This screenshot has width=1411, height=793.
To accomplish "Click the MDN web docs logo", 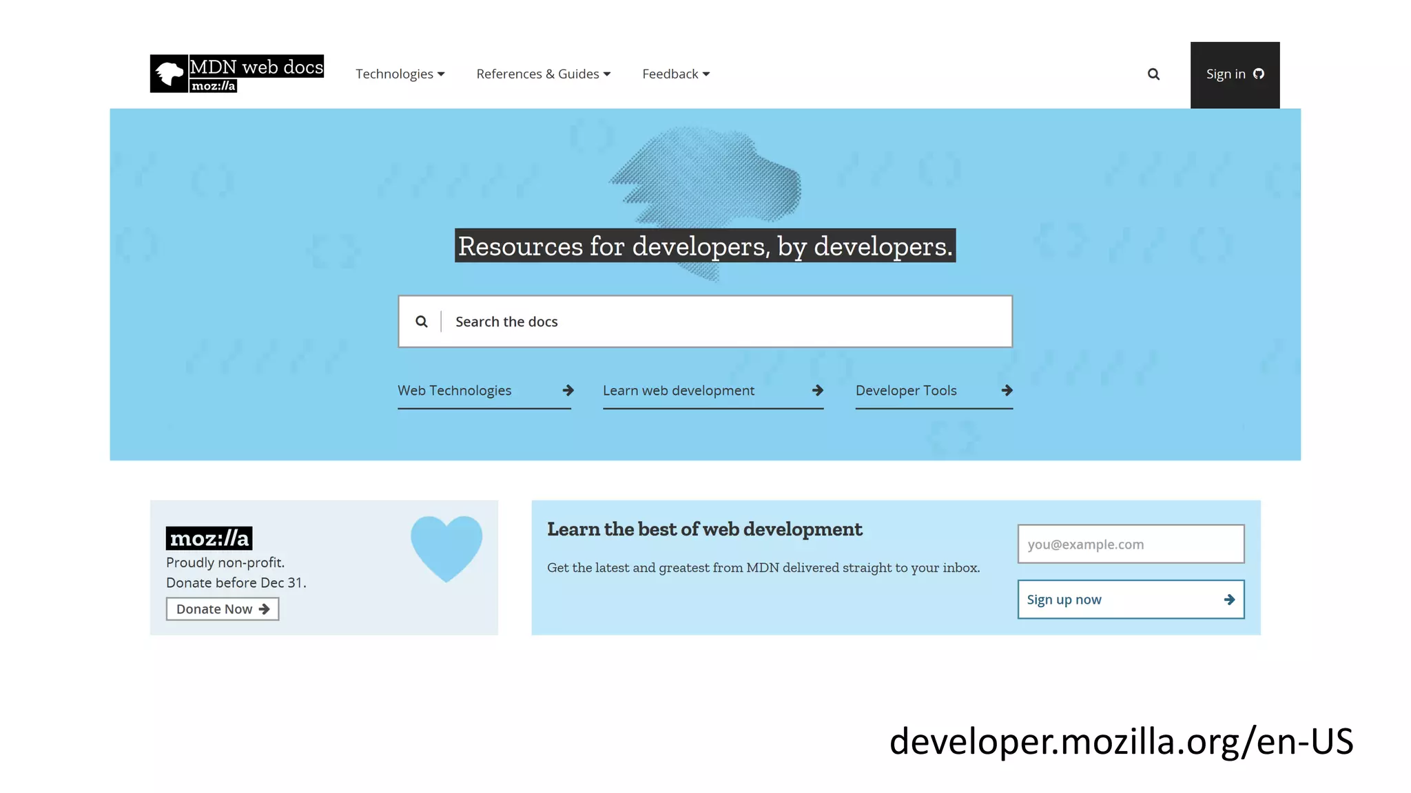I will click(236, 74).
